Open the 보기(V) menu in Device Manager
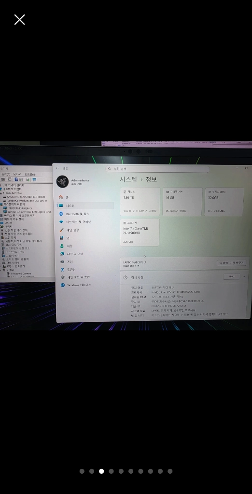The image size is (252, 494). click(x=17, y=174)
